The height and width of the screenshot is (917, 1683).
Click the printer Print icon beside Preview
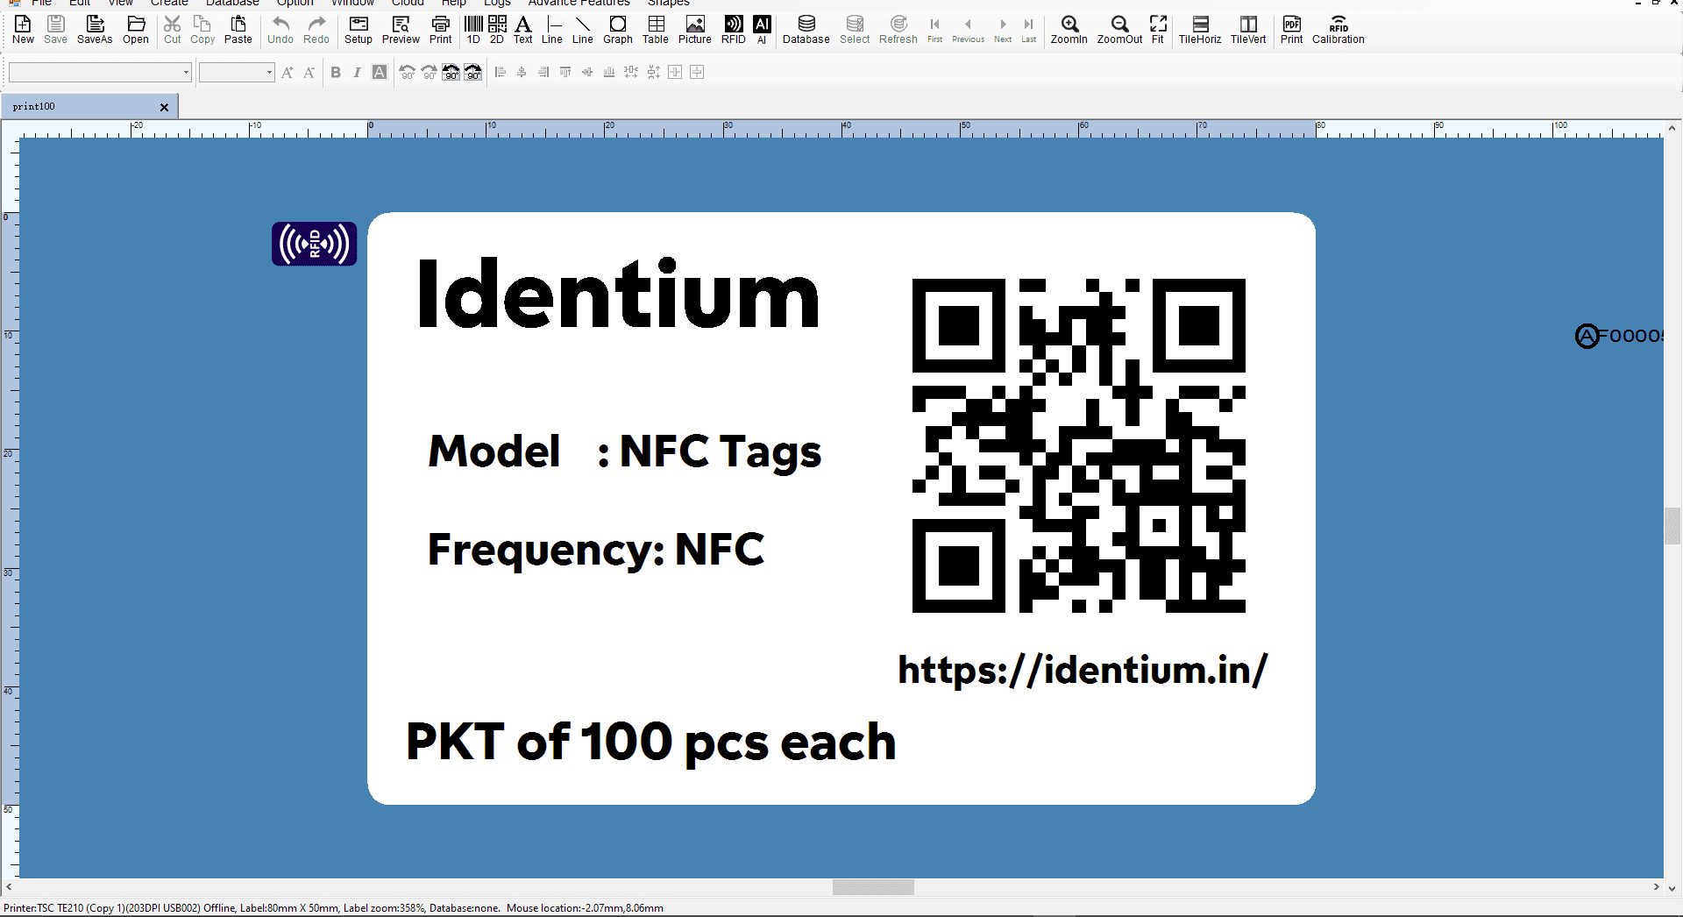click(441, 30)
